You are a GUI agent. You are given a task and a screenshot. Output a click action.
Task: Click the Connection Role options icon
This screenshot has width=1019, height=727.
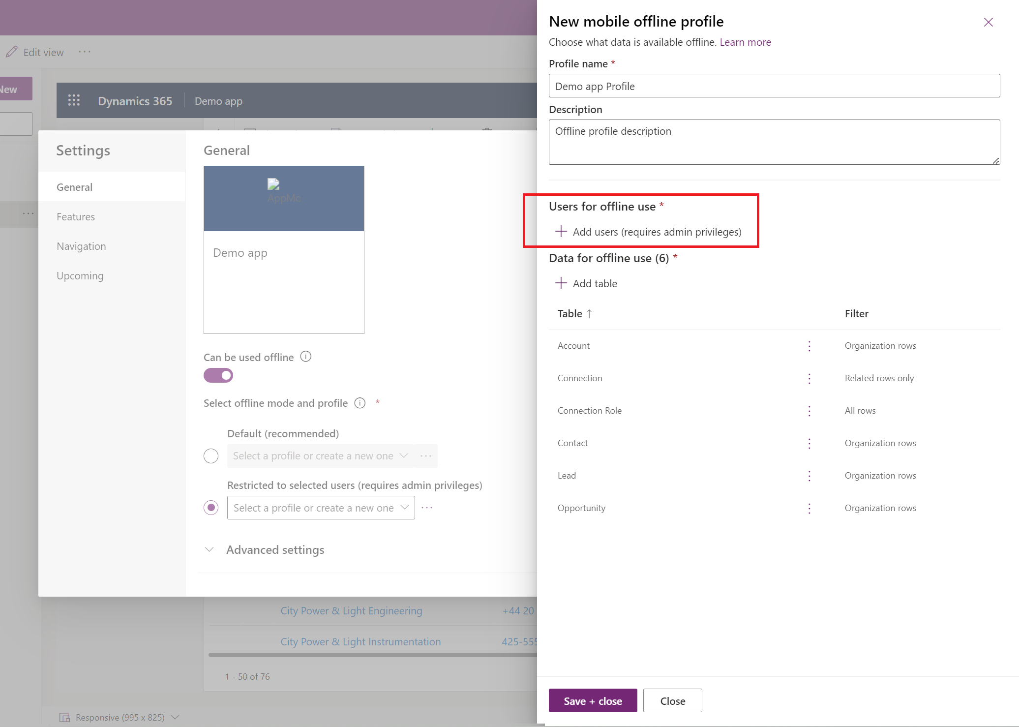point(810,410)
